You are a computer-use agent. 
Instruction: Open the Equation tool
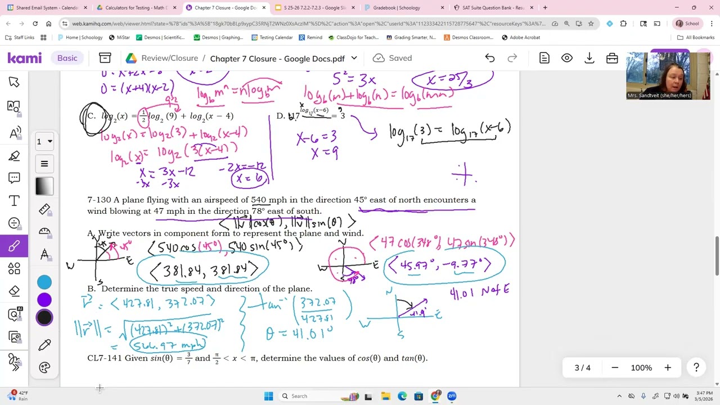[x=14, y=223]
